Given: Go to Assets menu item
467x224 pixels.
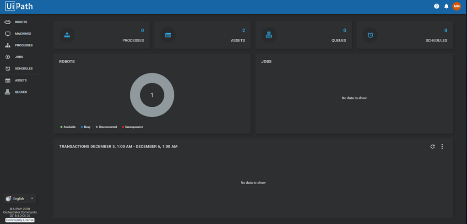Looking at the screenshot, I should (21, 80).
